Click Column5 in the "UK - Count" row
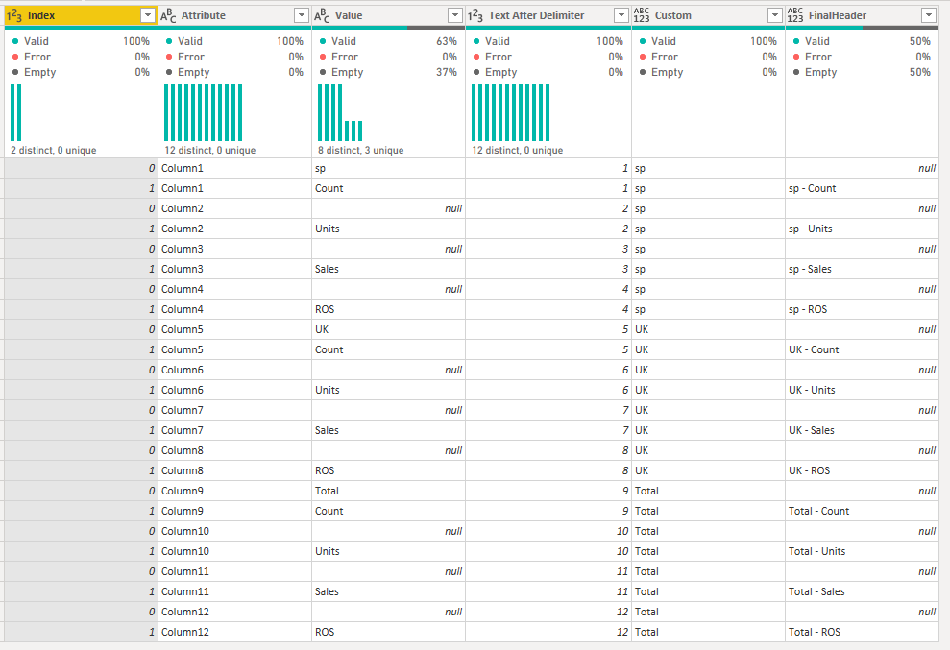The height and width of the screenshot is (650, 950). [235, 349]
